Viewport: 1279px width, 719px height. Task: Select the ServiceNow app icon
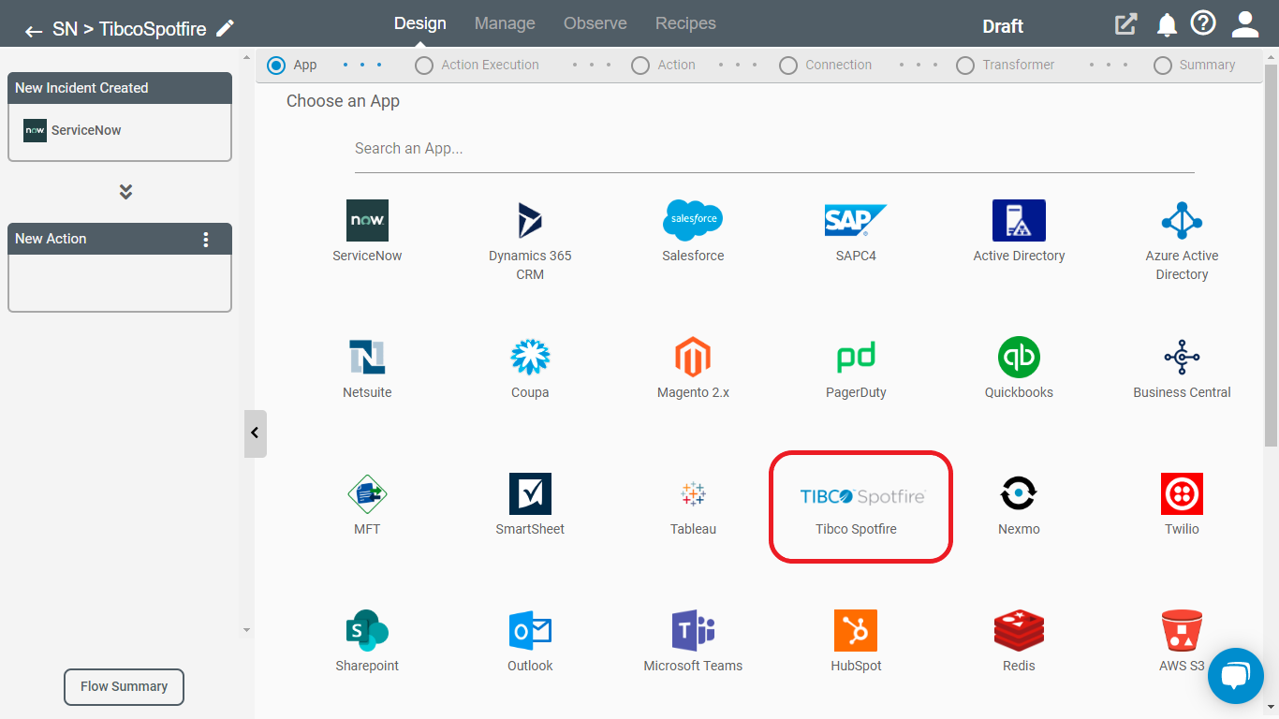coord(367,221)
